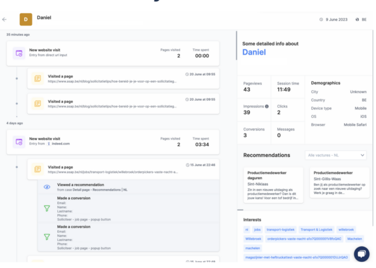Open the Alle vacatures - NL dropdown

[x=335, y=155]
